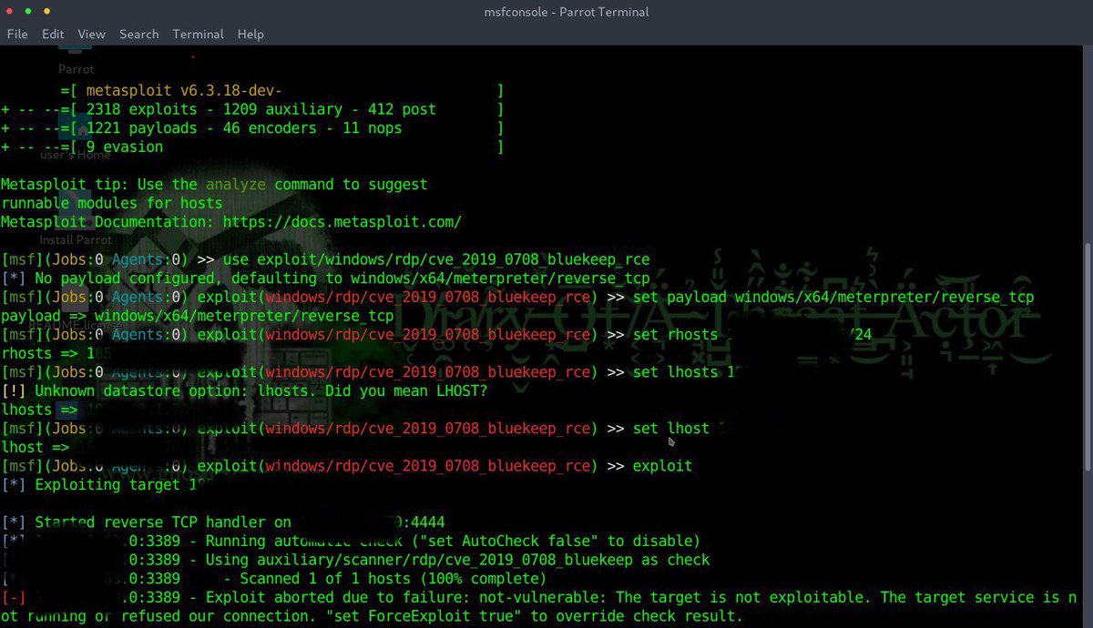The image size is (1093, 628).
Task: Open the Search menu
Action: [138, 34]
